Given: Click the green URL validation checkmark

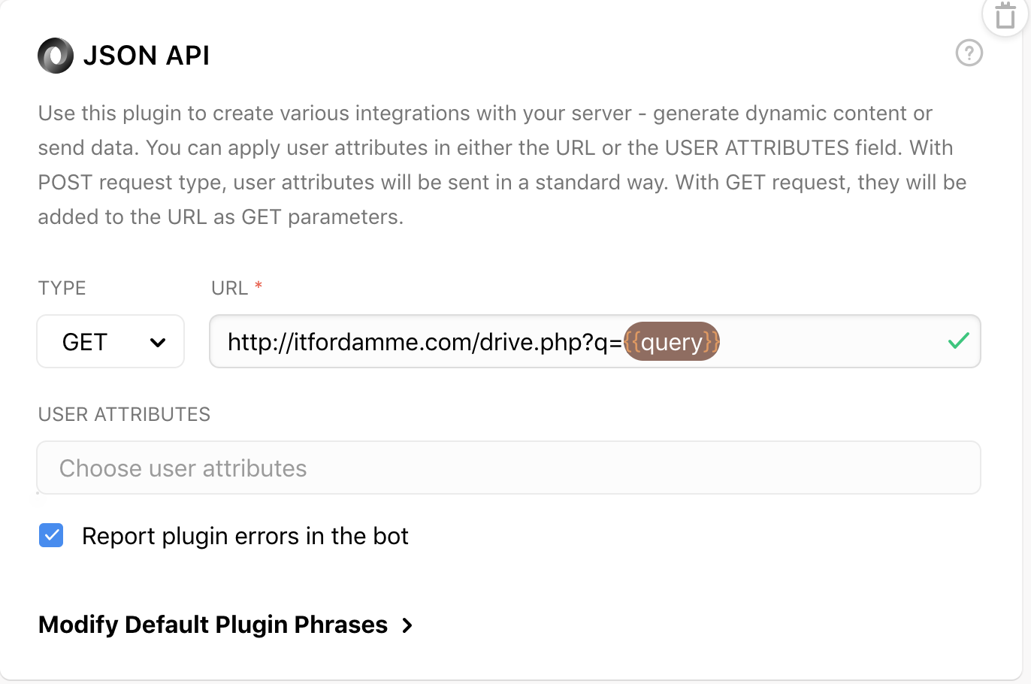Looking at the screenshot, I should pyautogui.click(x=958, y=341).
